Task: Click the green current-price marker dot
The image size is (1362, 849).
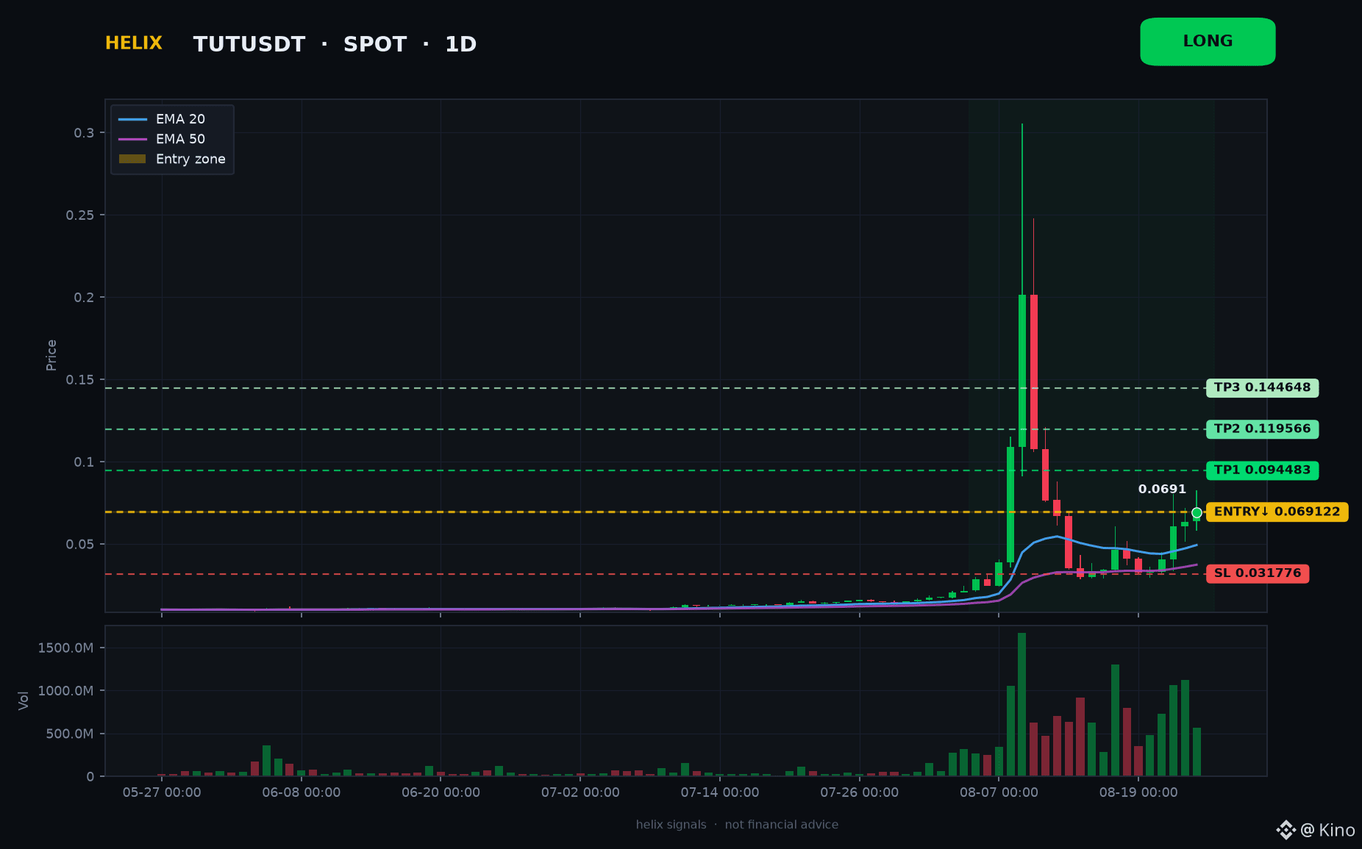Action: pyautogui.click(x=1197, y=512)
